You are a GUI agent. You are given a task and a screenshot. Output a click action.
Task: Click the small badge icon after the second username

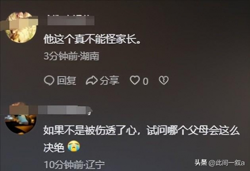pos(90,113)
